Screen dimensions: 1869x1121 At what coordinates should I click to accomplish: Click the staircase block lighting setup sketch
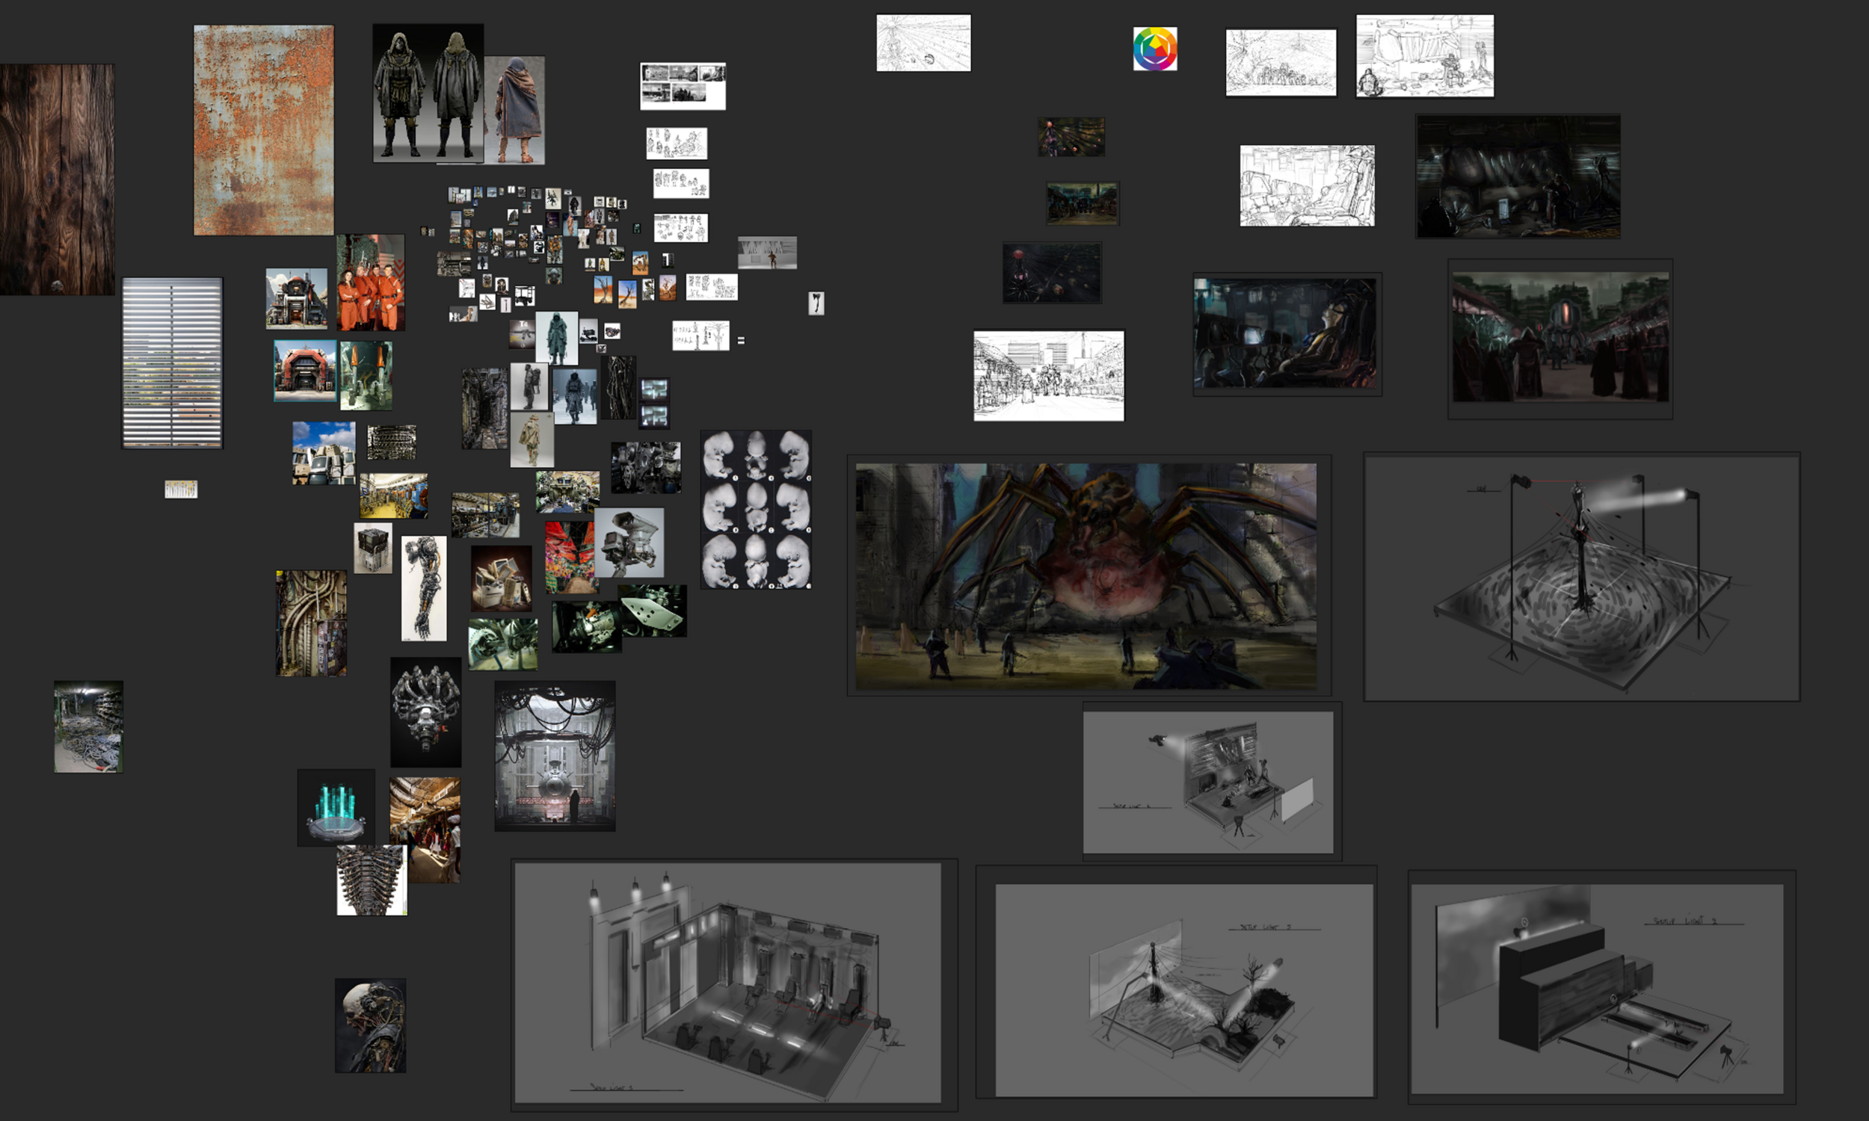(1597, 988)
